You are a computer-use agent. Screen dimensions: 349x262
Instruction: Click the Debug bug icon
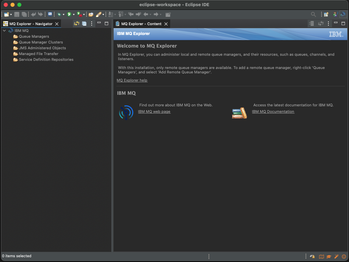59,15
